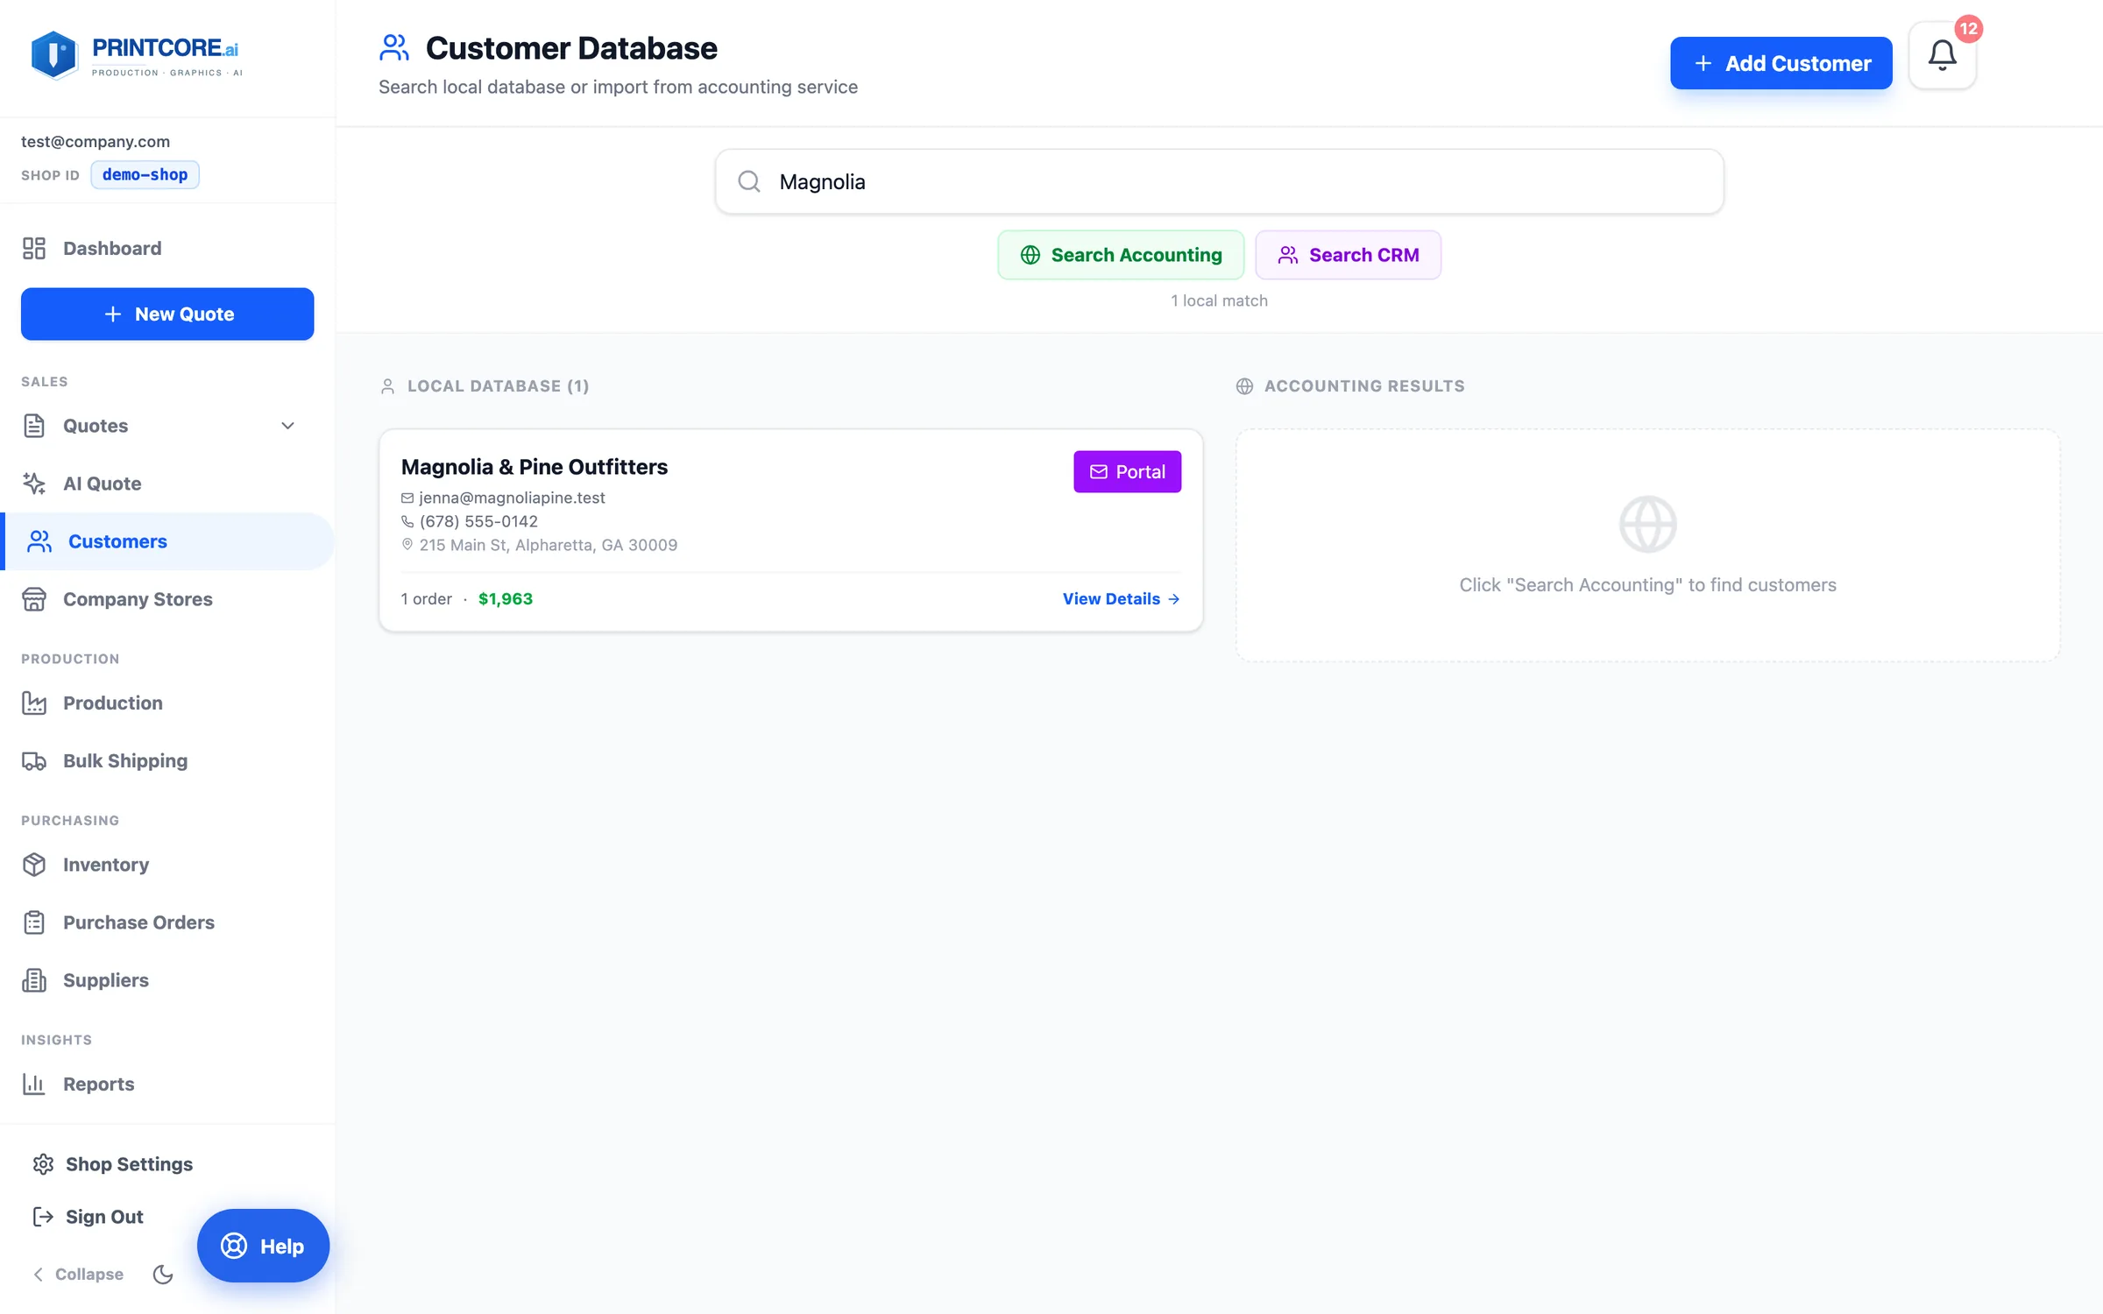Click Search CRM button
The height and width of the screenshot is (1314, 2103).
pos(1348,255)
